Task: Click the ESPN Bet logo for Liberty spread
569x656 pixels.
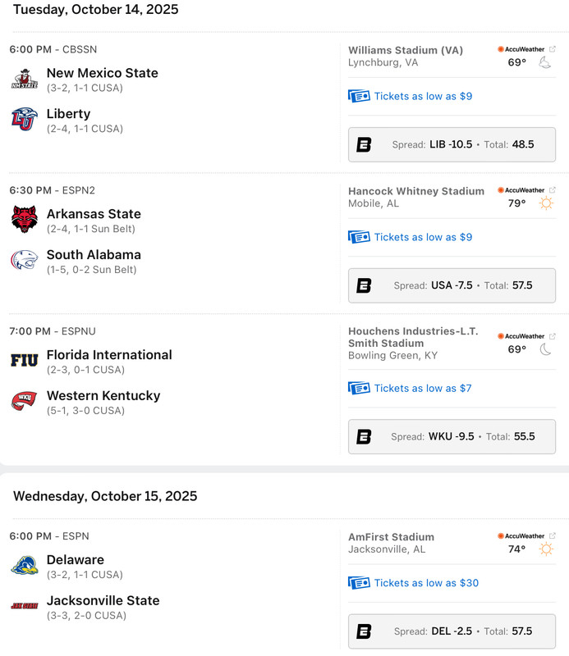Action: [364, 144]
